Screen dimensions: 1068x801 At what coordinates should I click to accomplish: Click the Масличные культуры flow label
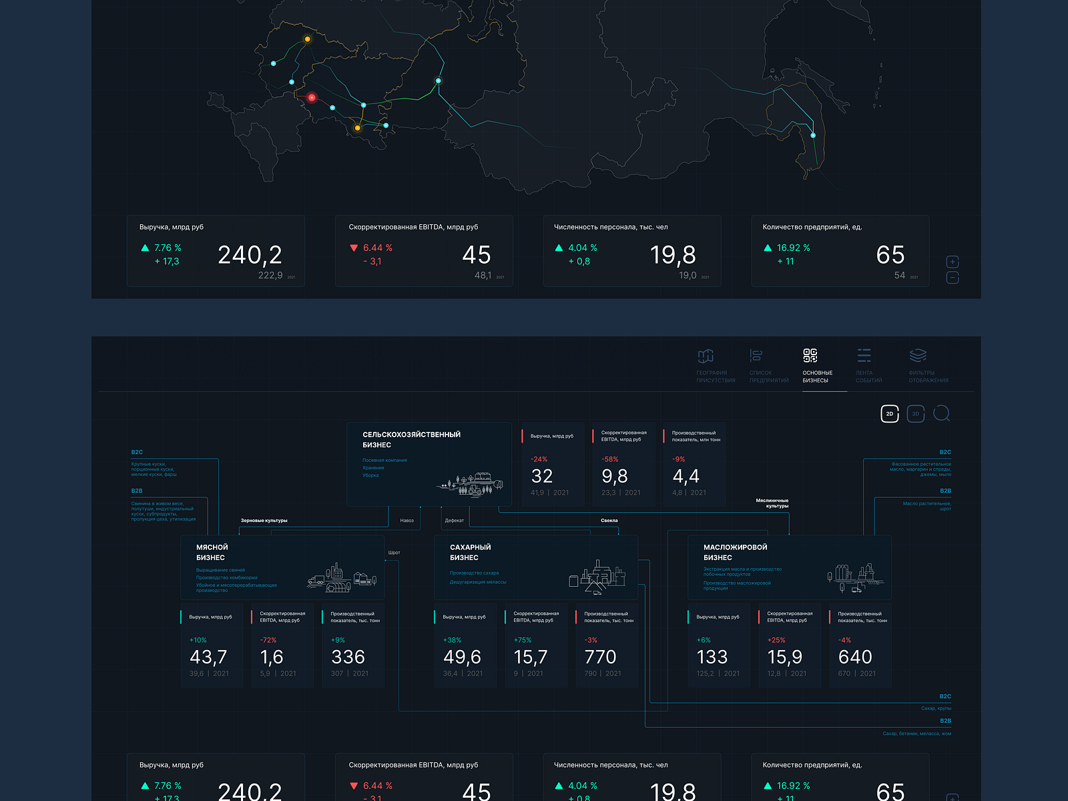click(x=772, y=503)
